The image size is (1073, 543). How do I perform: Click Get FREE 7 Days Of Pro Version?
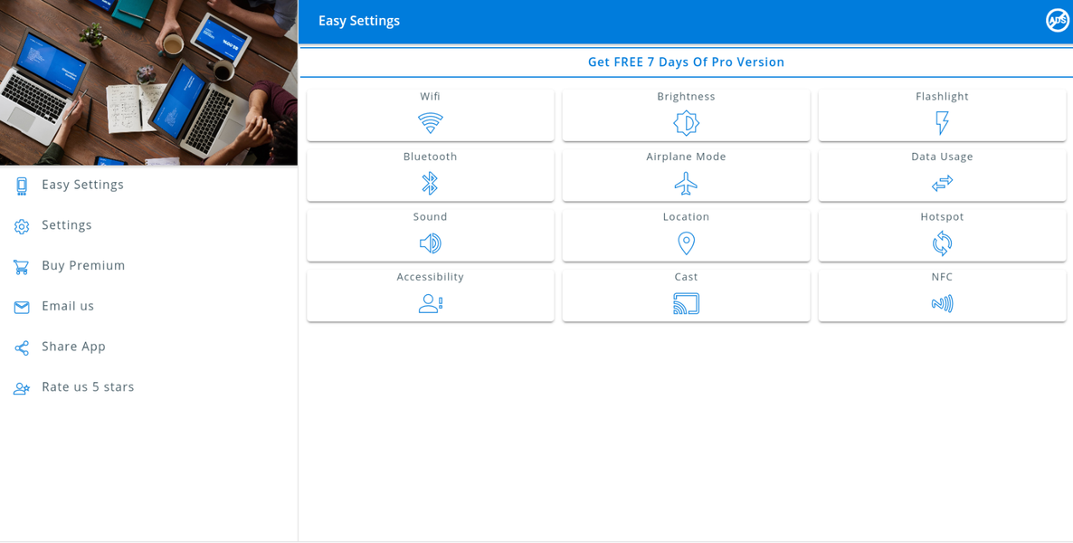pyautogui.click(x=686, y=62)
